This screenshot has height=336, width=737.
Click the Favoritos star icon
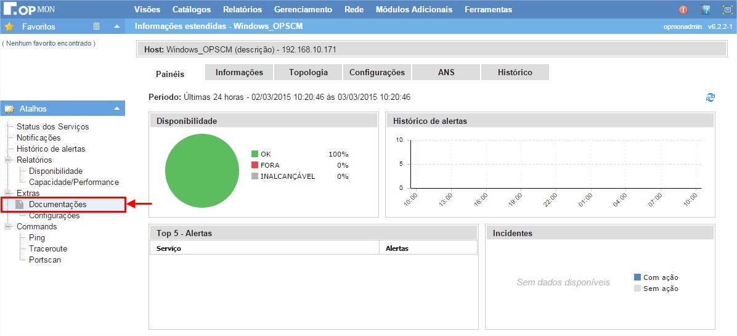click(9, 27)
